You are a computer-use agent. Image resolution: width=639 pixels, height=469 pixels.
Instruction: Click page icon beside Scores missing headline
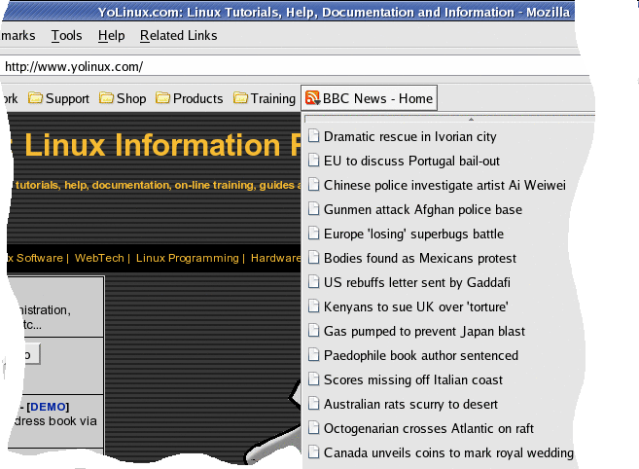[x=313, y=379]
